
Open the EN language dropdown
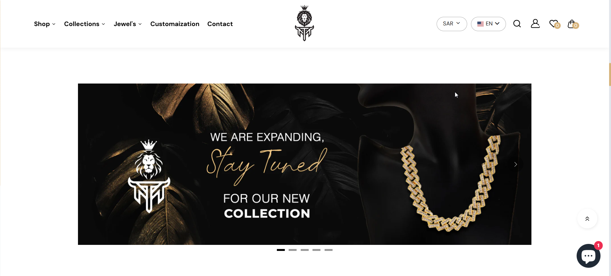point(488,24)
